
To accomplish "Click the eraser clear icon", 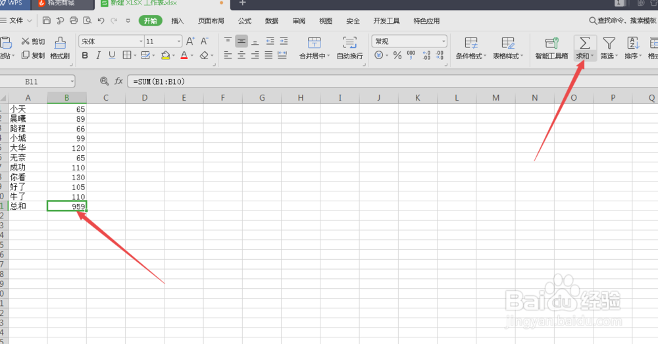I will click(x=204, y=55).
